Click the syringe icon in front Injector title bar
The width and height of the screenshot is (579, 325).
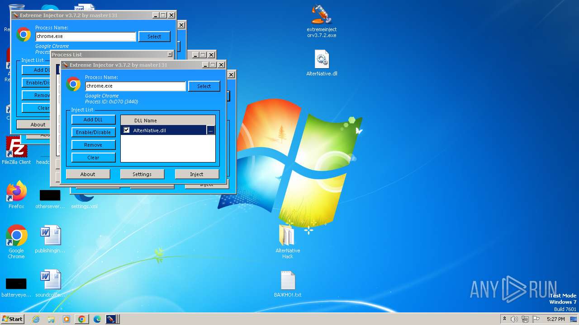[x=65, y=65]
